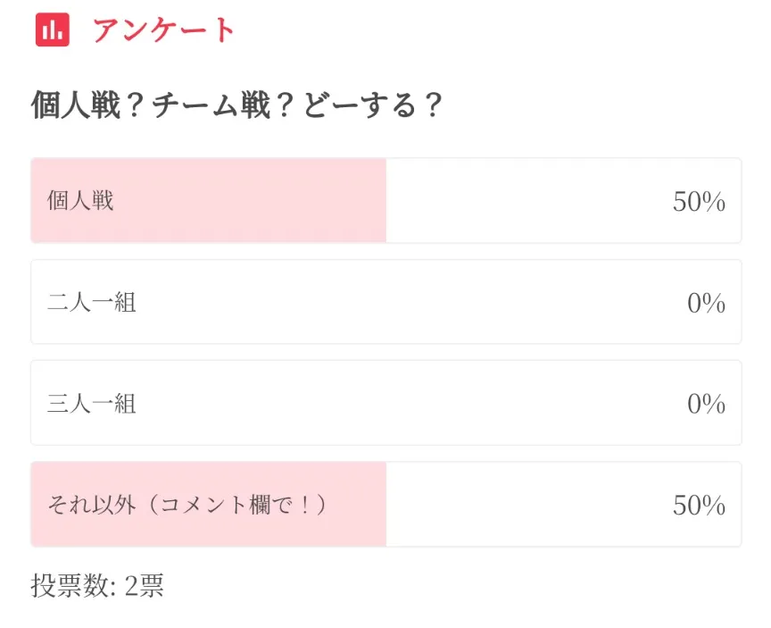Image resolution: width=771 pixels, height=628 pixels.
Task: Select the 二人一組 option label
Action: pyautogui.click(x=92, y=303)
